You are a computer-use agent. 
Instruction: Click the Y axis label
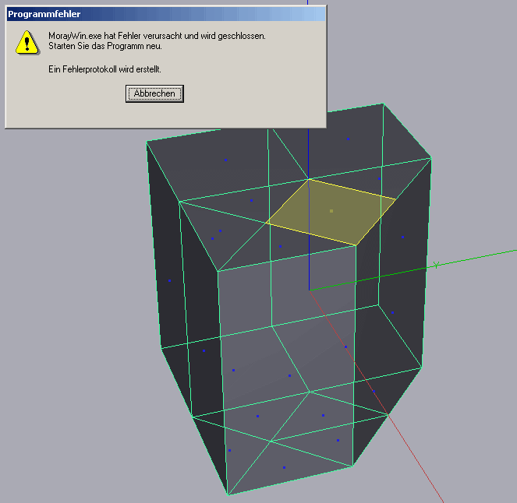coord(436,265)
